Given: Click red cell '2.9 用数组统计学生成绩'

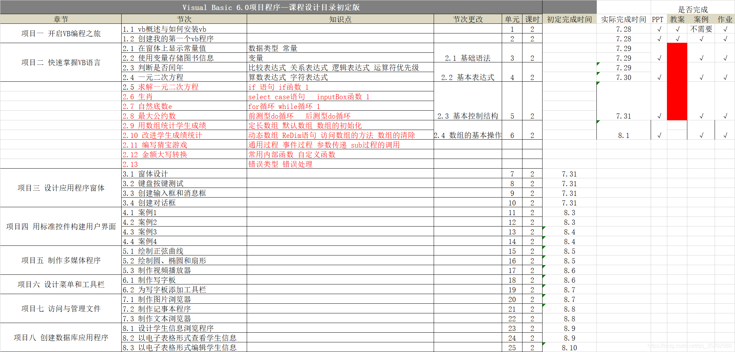Looking at the screenshot, I should click(184, 125).
